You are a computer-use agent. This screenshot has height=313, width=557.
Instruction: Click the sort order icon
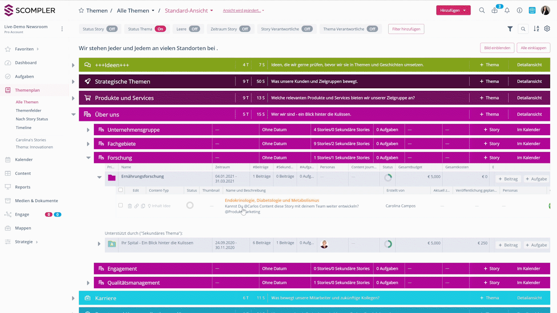(536, 29)
